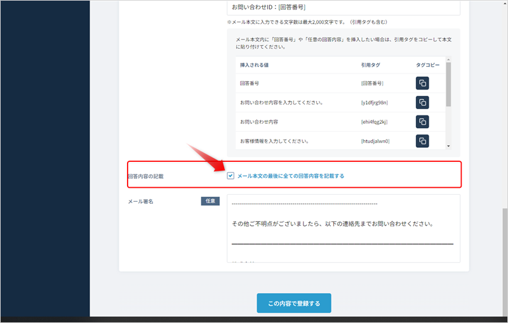This screenshot has height=323, width=508.
Task: Copy the 回答番号 tag
Action: pos(422,83)
